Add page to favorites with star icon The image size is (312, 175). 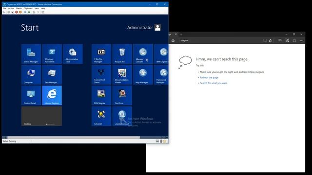point(270,40)
